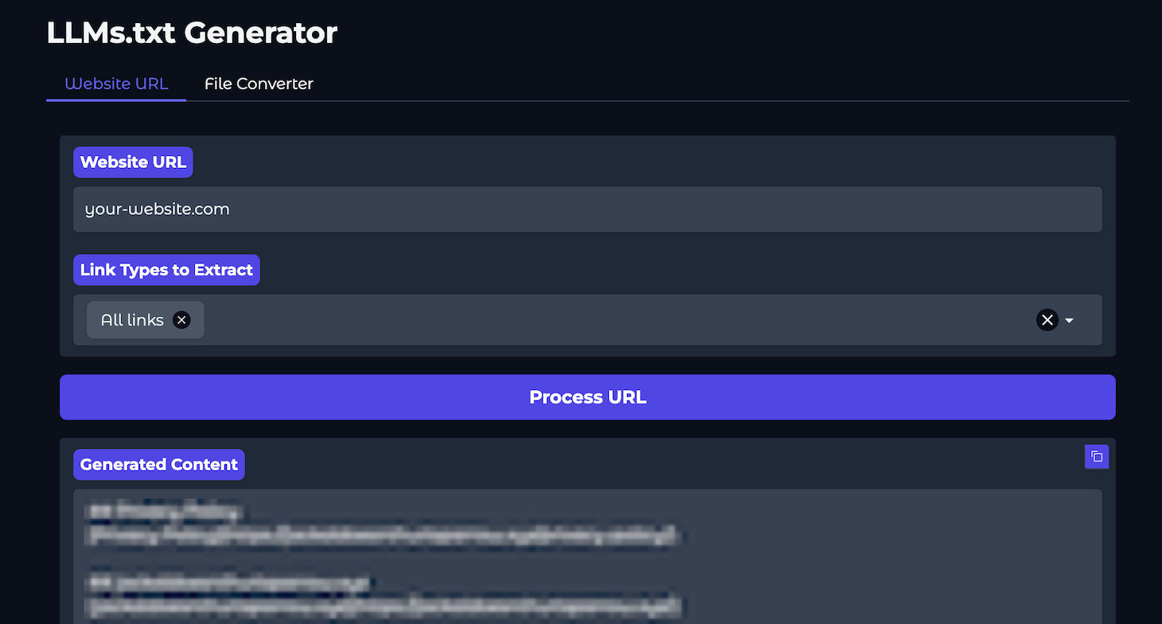Clear all selected link types with the X icon

(x=1047, y=320)
